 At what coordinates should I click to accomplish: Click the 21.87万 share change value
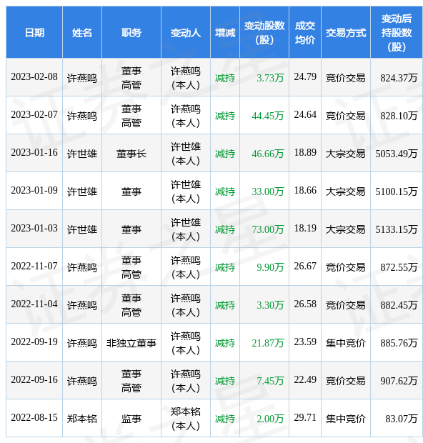click(x=267, y=343)
